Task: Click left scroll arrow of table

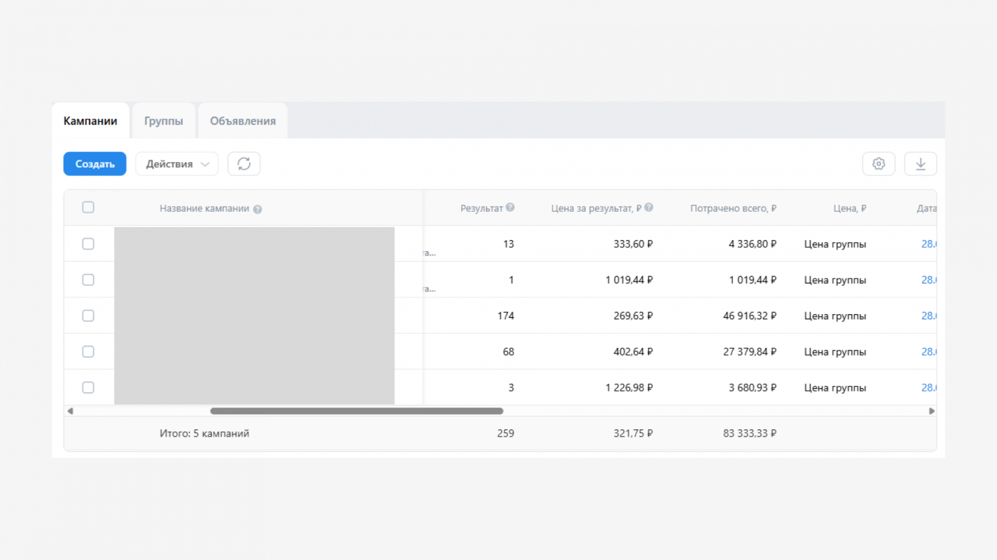Action: coord(70,411)
